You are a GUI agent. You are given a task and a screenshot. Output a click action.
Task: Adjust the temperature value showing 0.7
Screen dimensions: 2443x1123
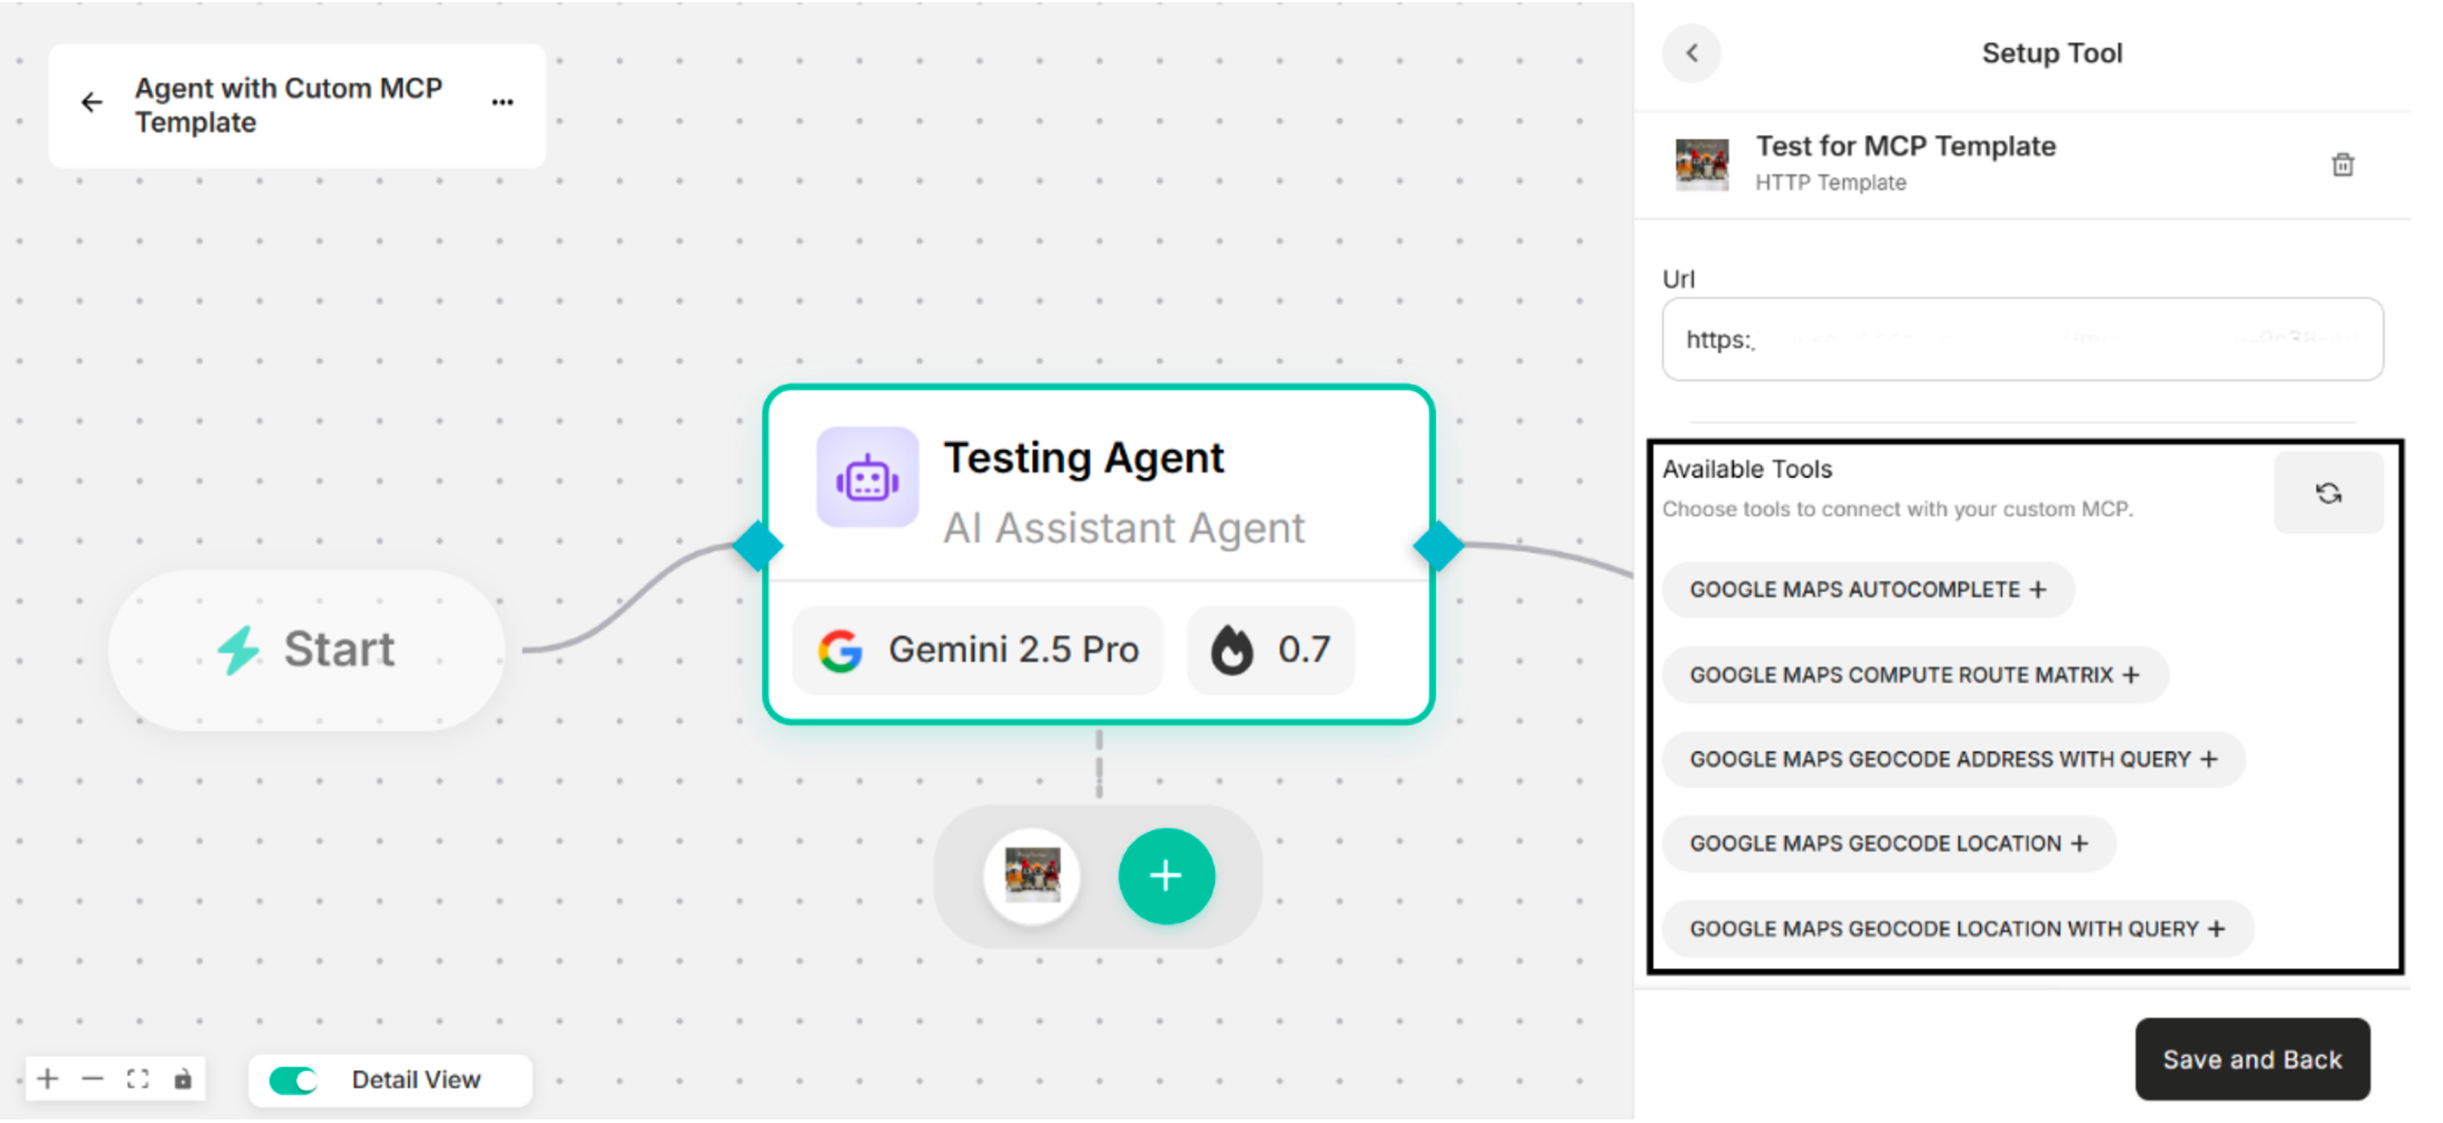pyautogui.click(x=1271, y=650)
